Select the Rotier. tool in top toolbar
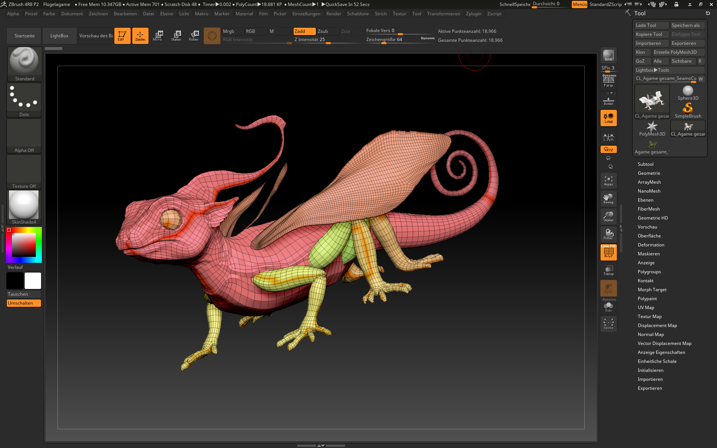Viewport: 717px width, 448px height. (x=194, y=36)
